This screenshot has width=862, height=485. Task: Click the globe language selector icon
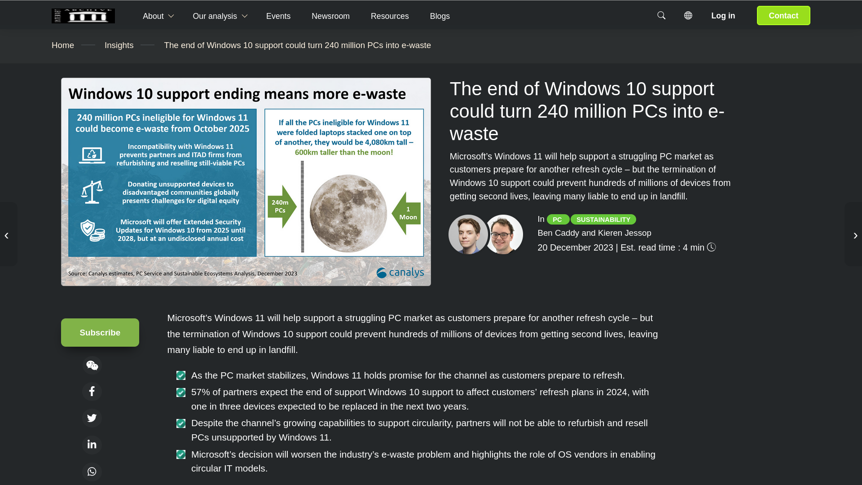point(688,16)
